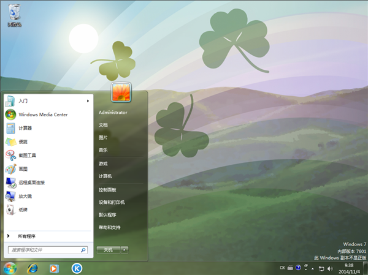Select Devices and Printers (设备和打印机)

[112, 202]
